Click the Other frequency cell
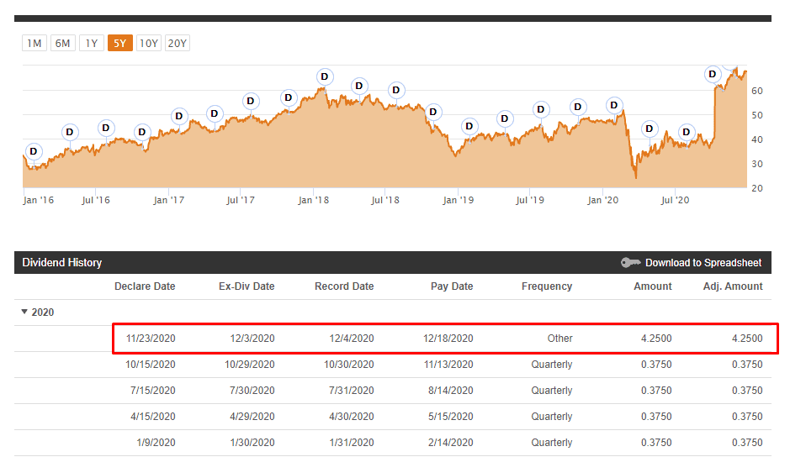 tap(559, 339)
